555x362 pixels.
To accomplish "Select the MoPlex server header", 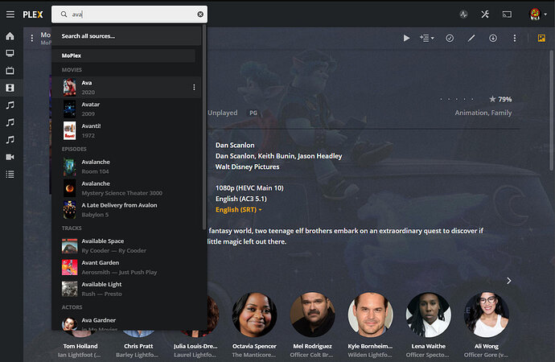I will click(124, 56).
